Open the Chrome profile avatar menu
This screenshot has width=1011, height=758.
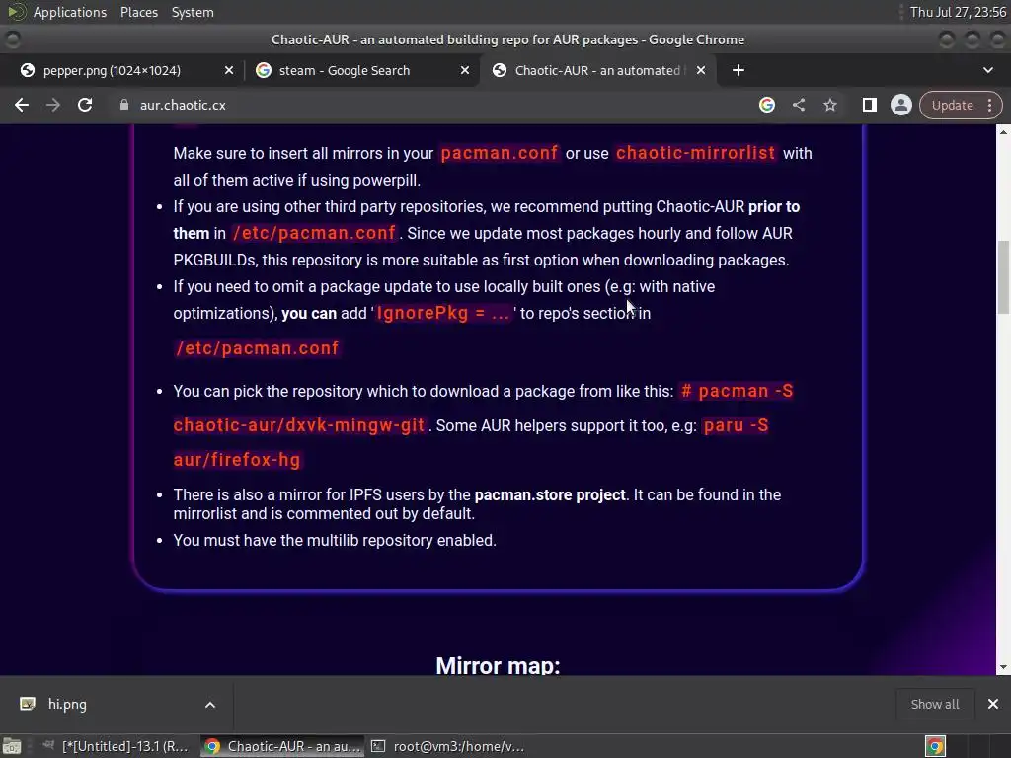pos(900,105)
